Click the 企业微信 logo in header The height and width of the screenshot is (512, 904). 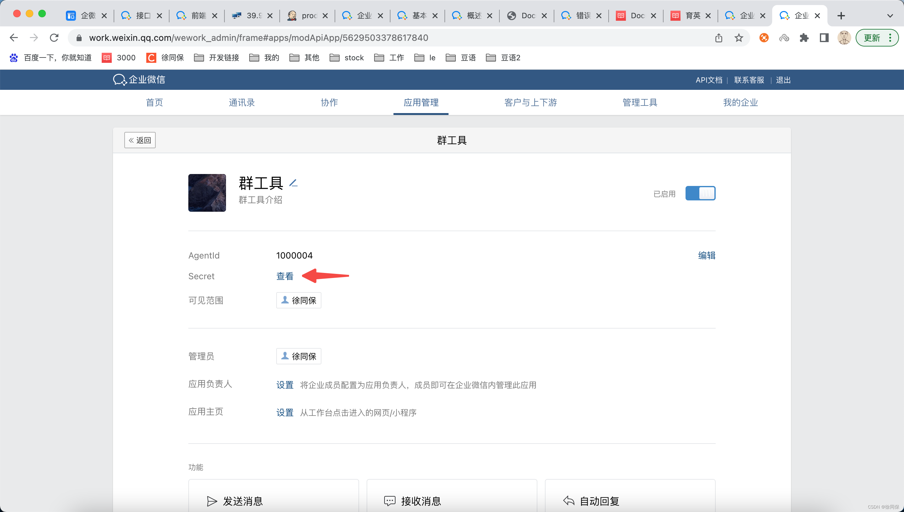139,80
